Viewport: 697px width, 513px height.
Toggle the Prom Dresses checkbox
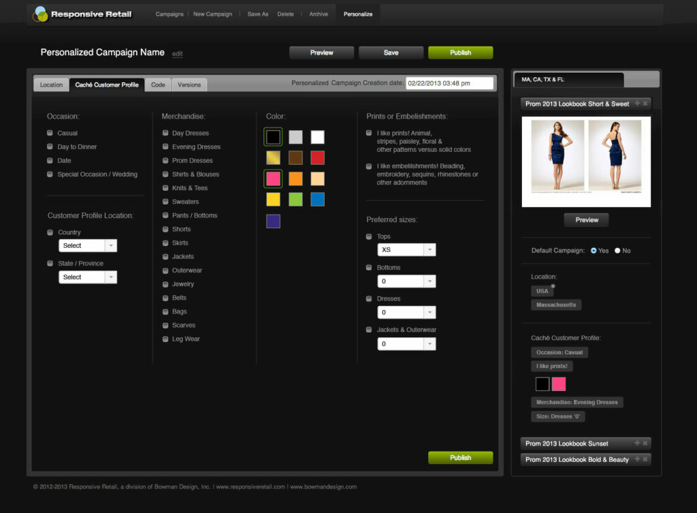(165, 160)
